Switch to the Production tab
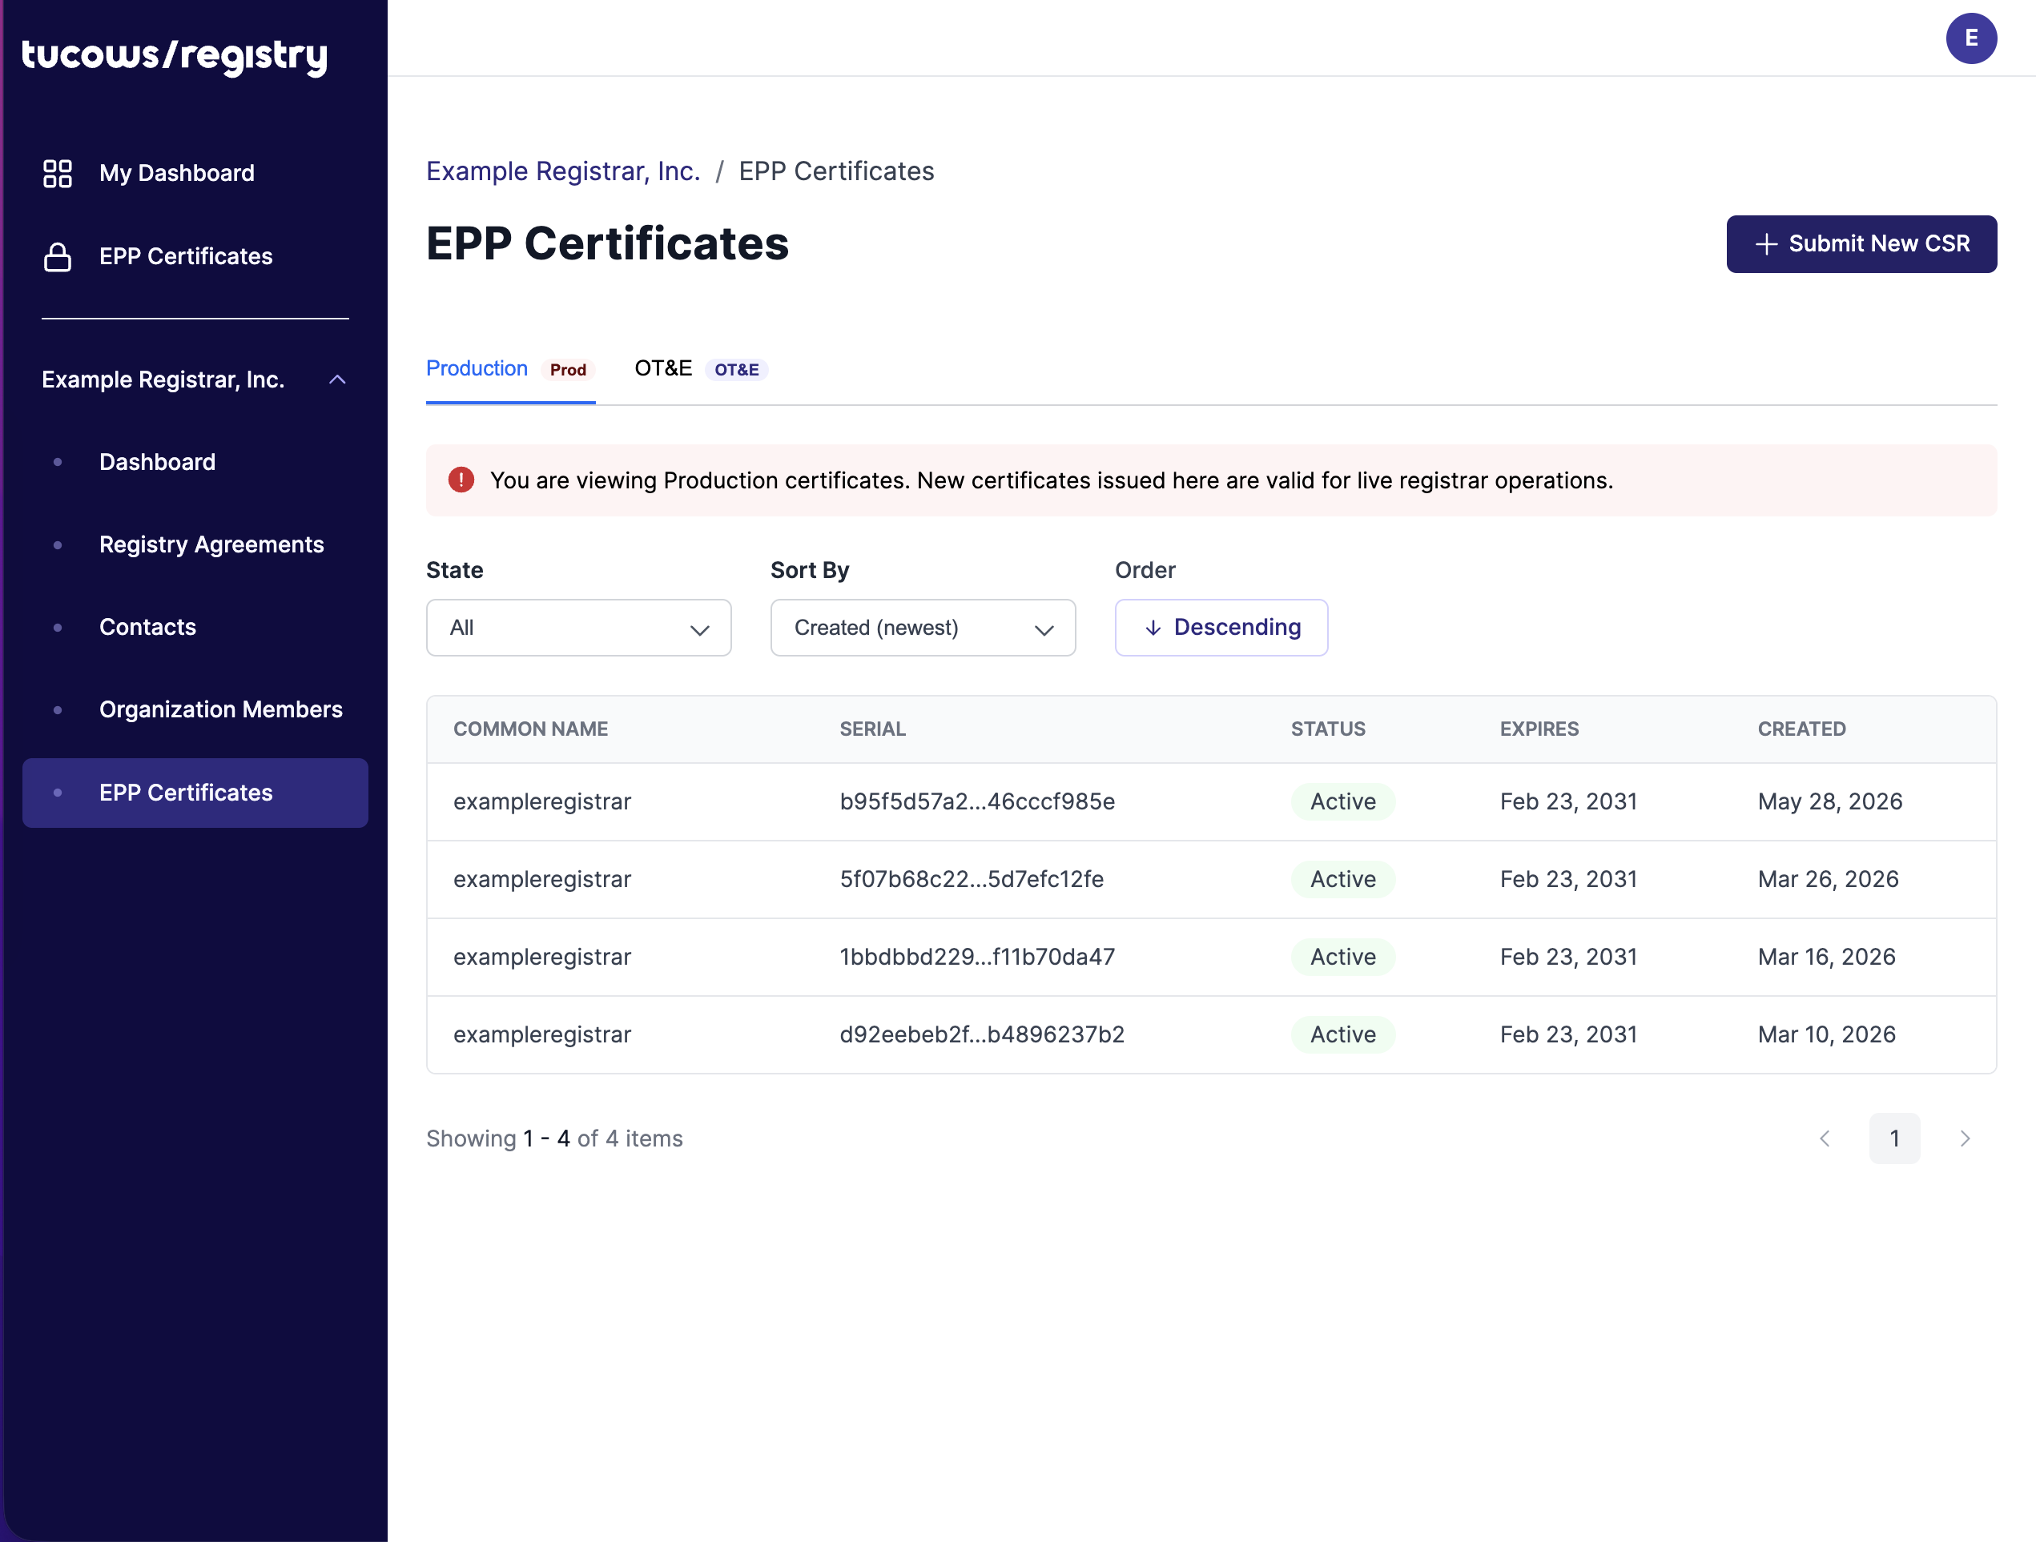This screenshot has height=1542, width=2036. [x=511, y=369]
